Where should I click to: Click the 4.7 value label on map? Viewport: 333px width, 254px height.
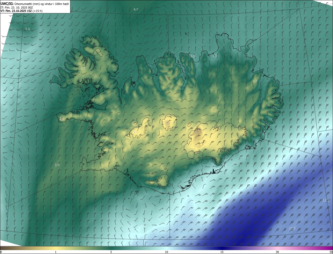(x=136, y=9)
